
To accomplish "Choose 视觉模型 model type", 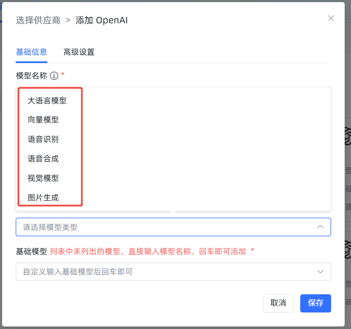I will (43, 178).
